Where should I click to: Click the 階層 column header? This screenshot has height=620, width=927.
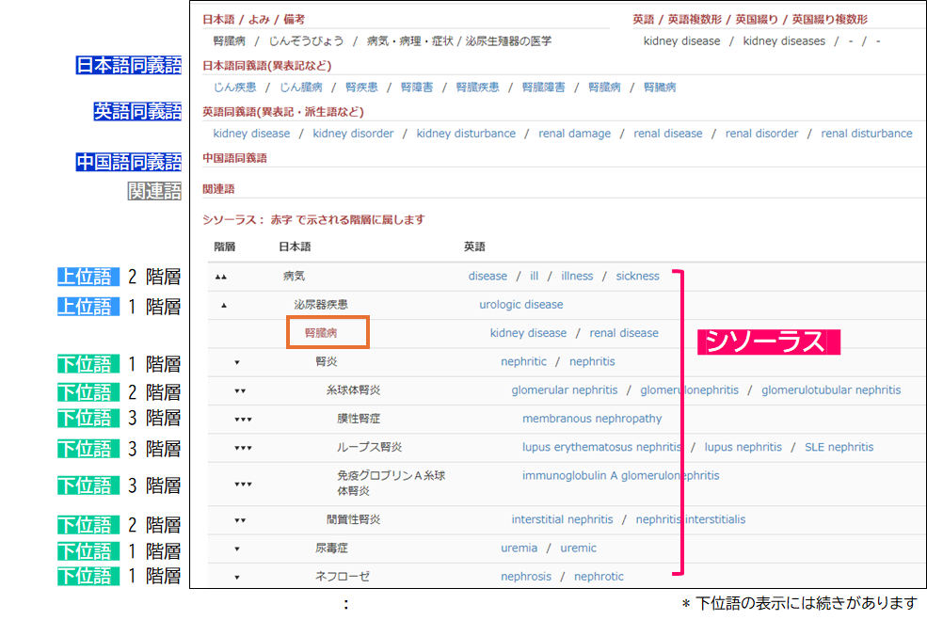point(225,246)
